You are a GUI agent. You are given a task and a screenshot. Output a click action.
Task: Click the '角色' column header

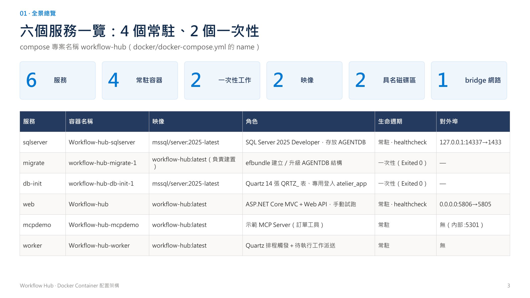pyautogui.click(x=309, y=121)
